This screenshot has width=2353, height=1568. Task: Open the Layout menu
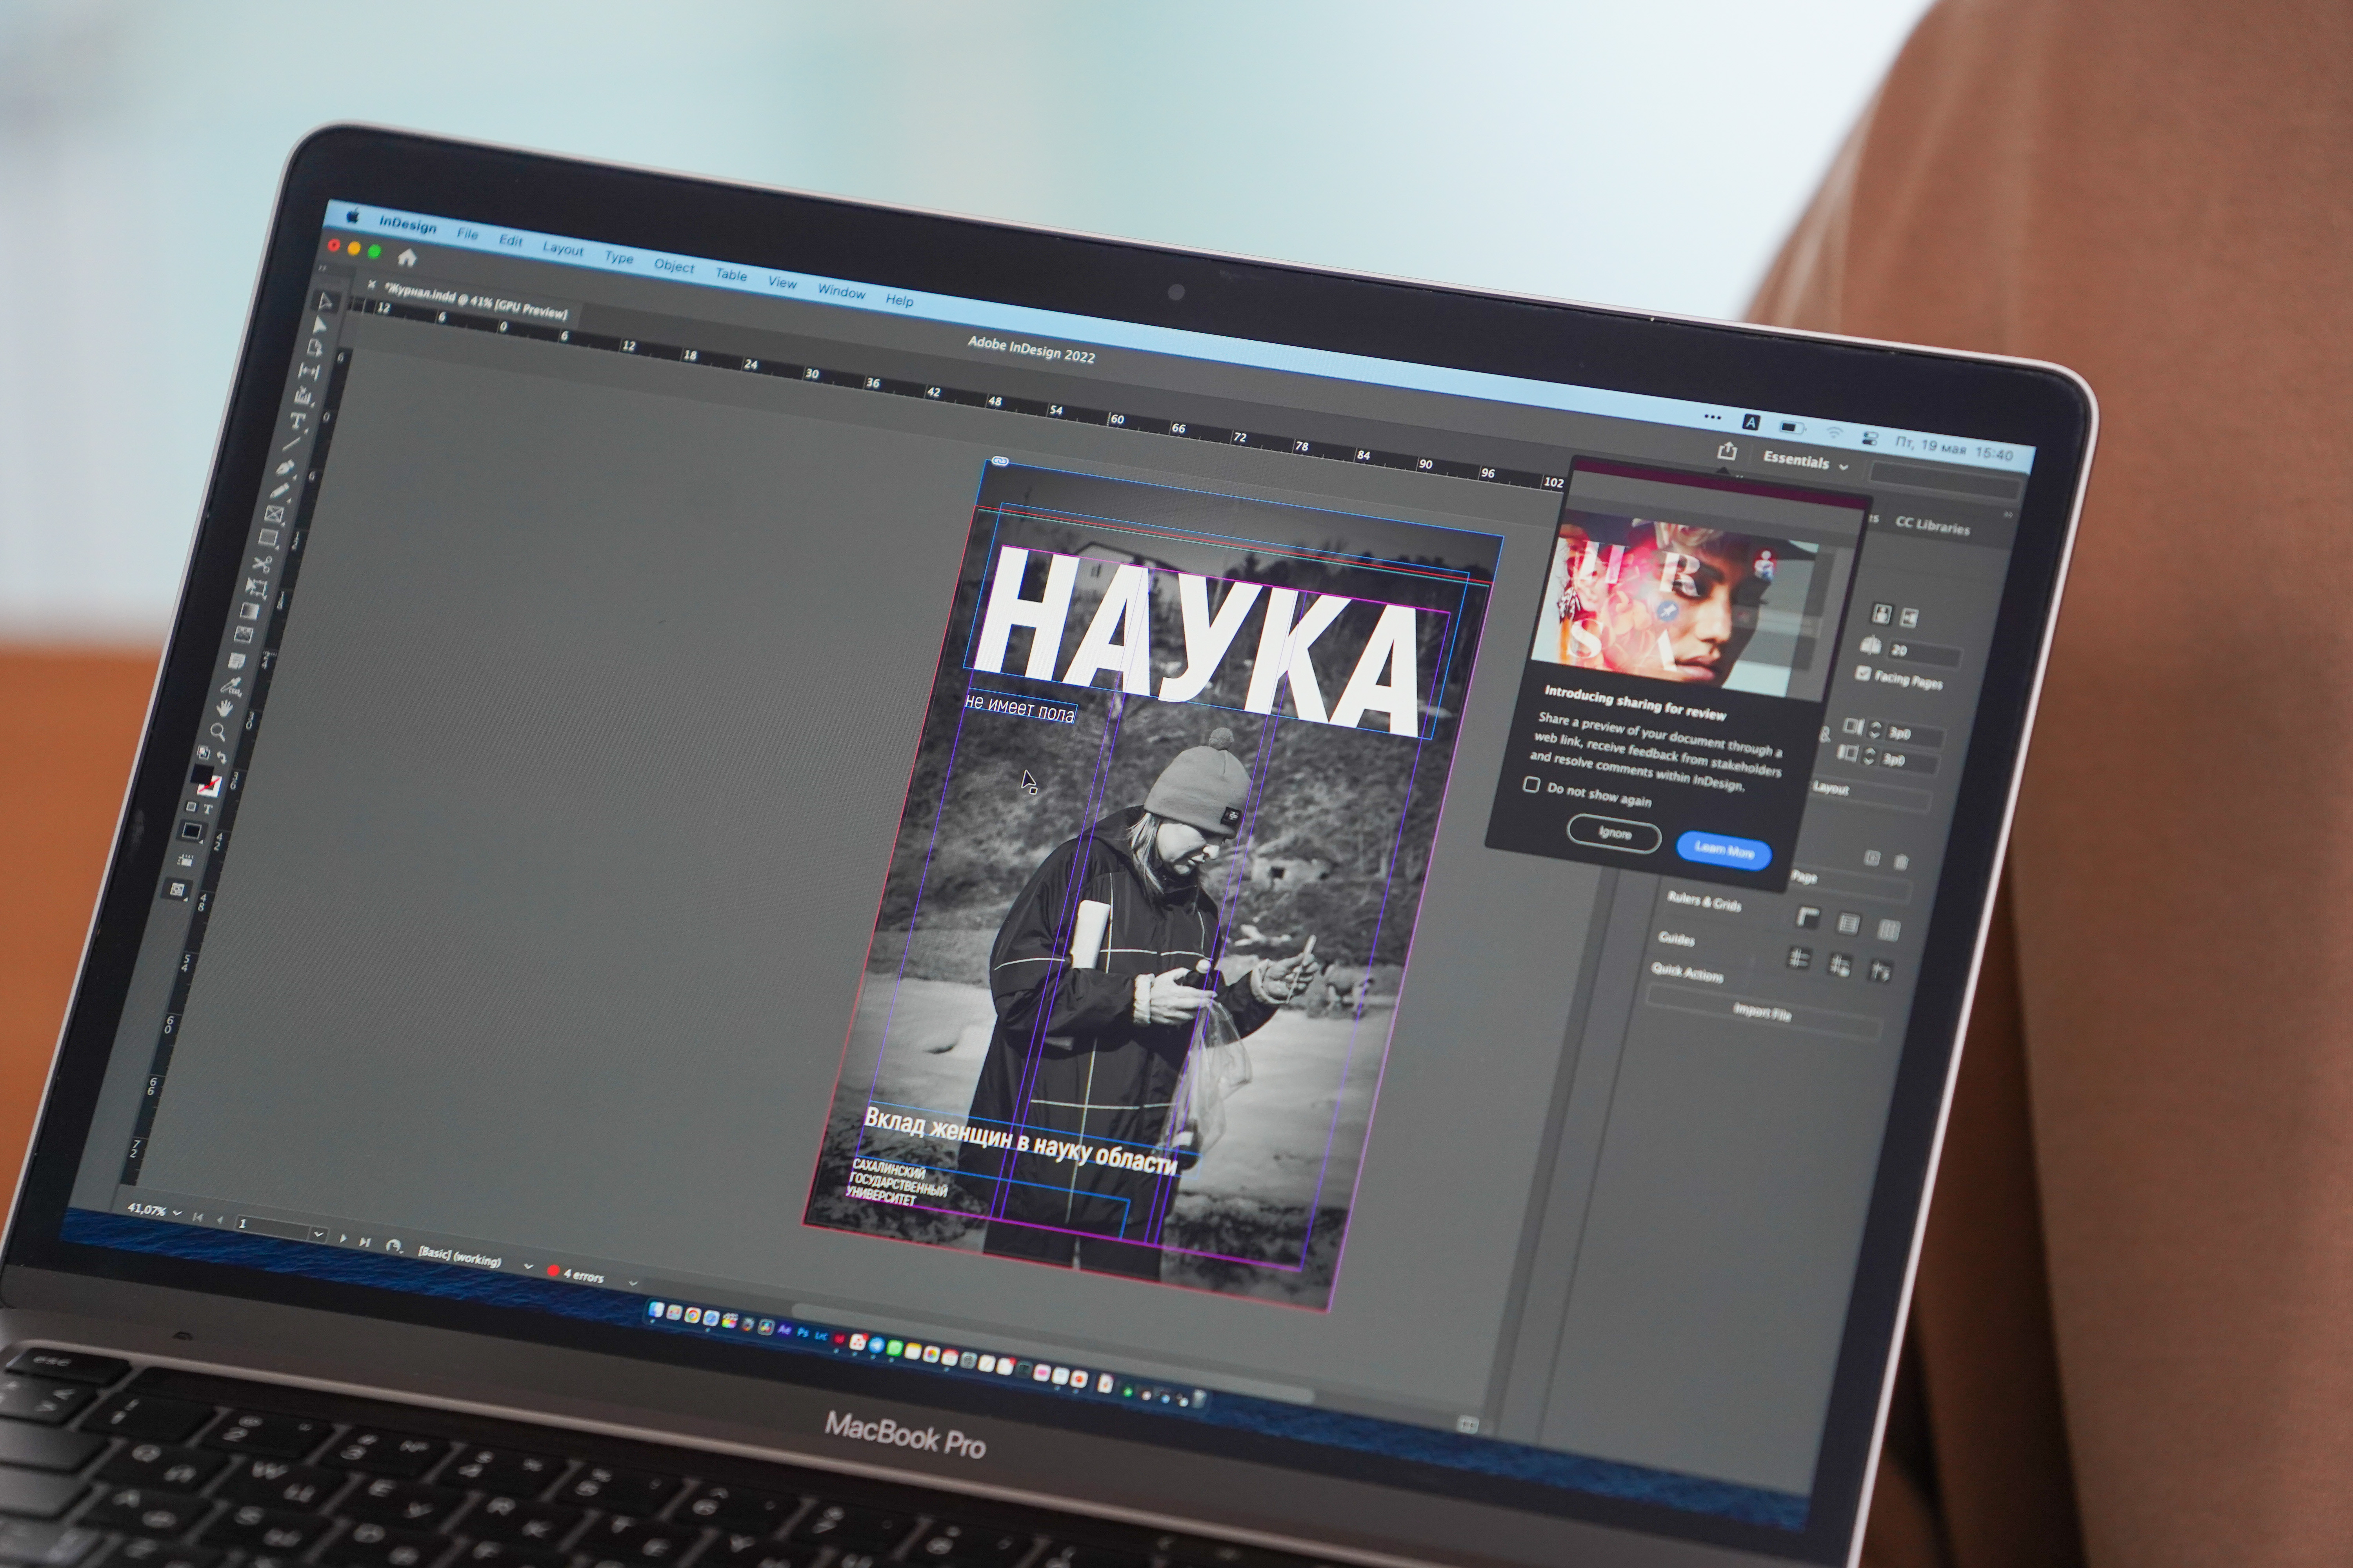tap(563, 249)
